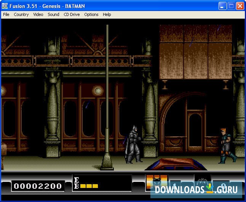
Task: Click the maximize button of Fusion window
Action: click(x=231, y=6)
